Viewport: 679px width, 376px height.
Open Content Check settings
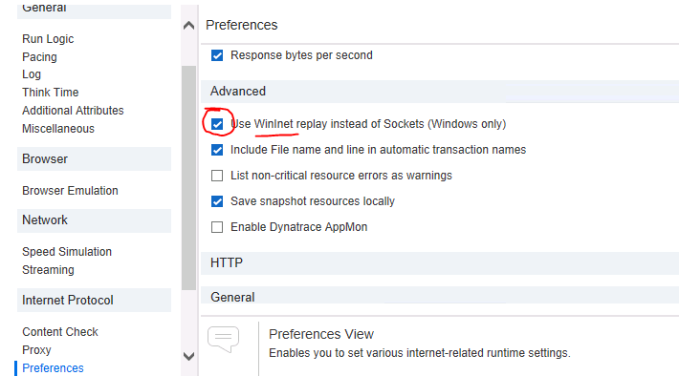pyautogui.click(x=60, y=332)
